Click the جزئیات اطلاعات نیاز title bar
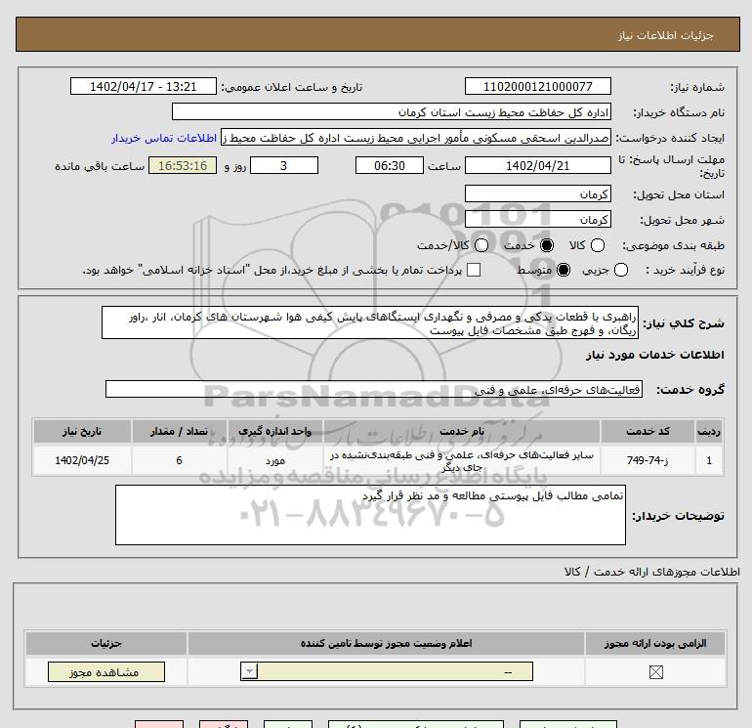This screenshot has width=752, height=728. (377, 34)
